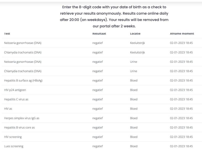Click negatief result for Hepatitis C virus as
The width and height of the screenshot is (202, 153).
point(98,99)
